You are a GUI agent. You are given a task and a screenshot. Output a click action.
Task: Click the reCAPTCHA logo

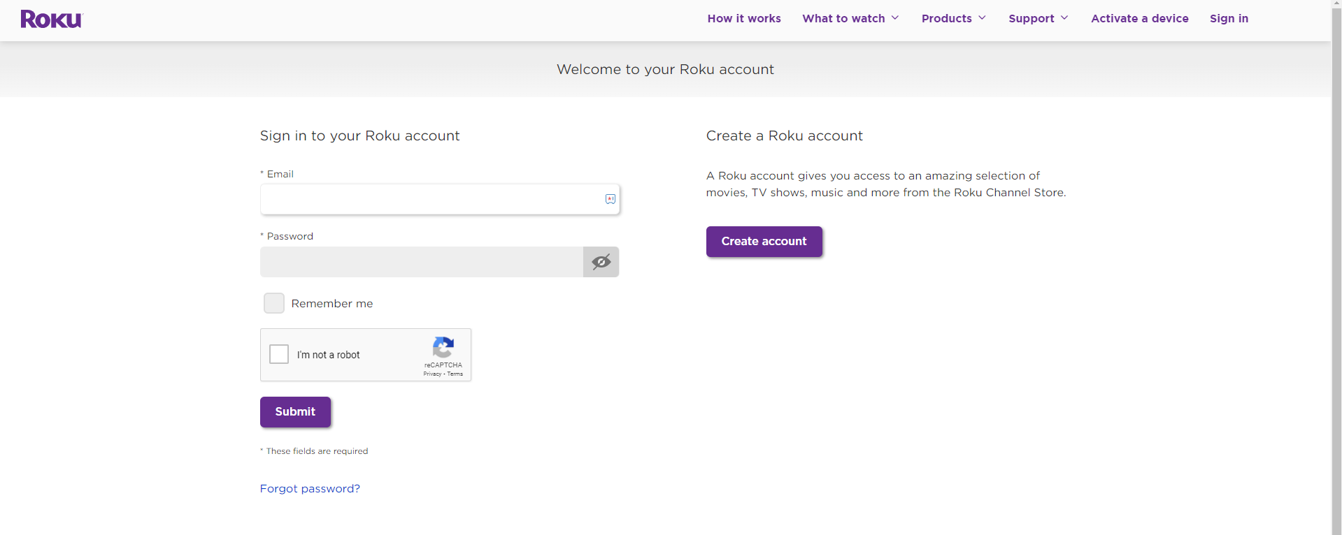443,347
